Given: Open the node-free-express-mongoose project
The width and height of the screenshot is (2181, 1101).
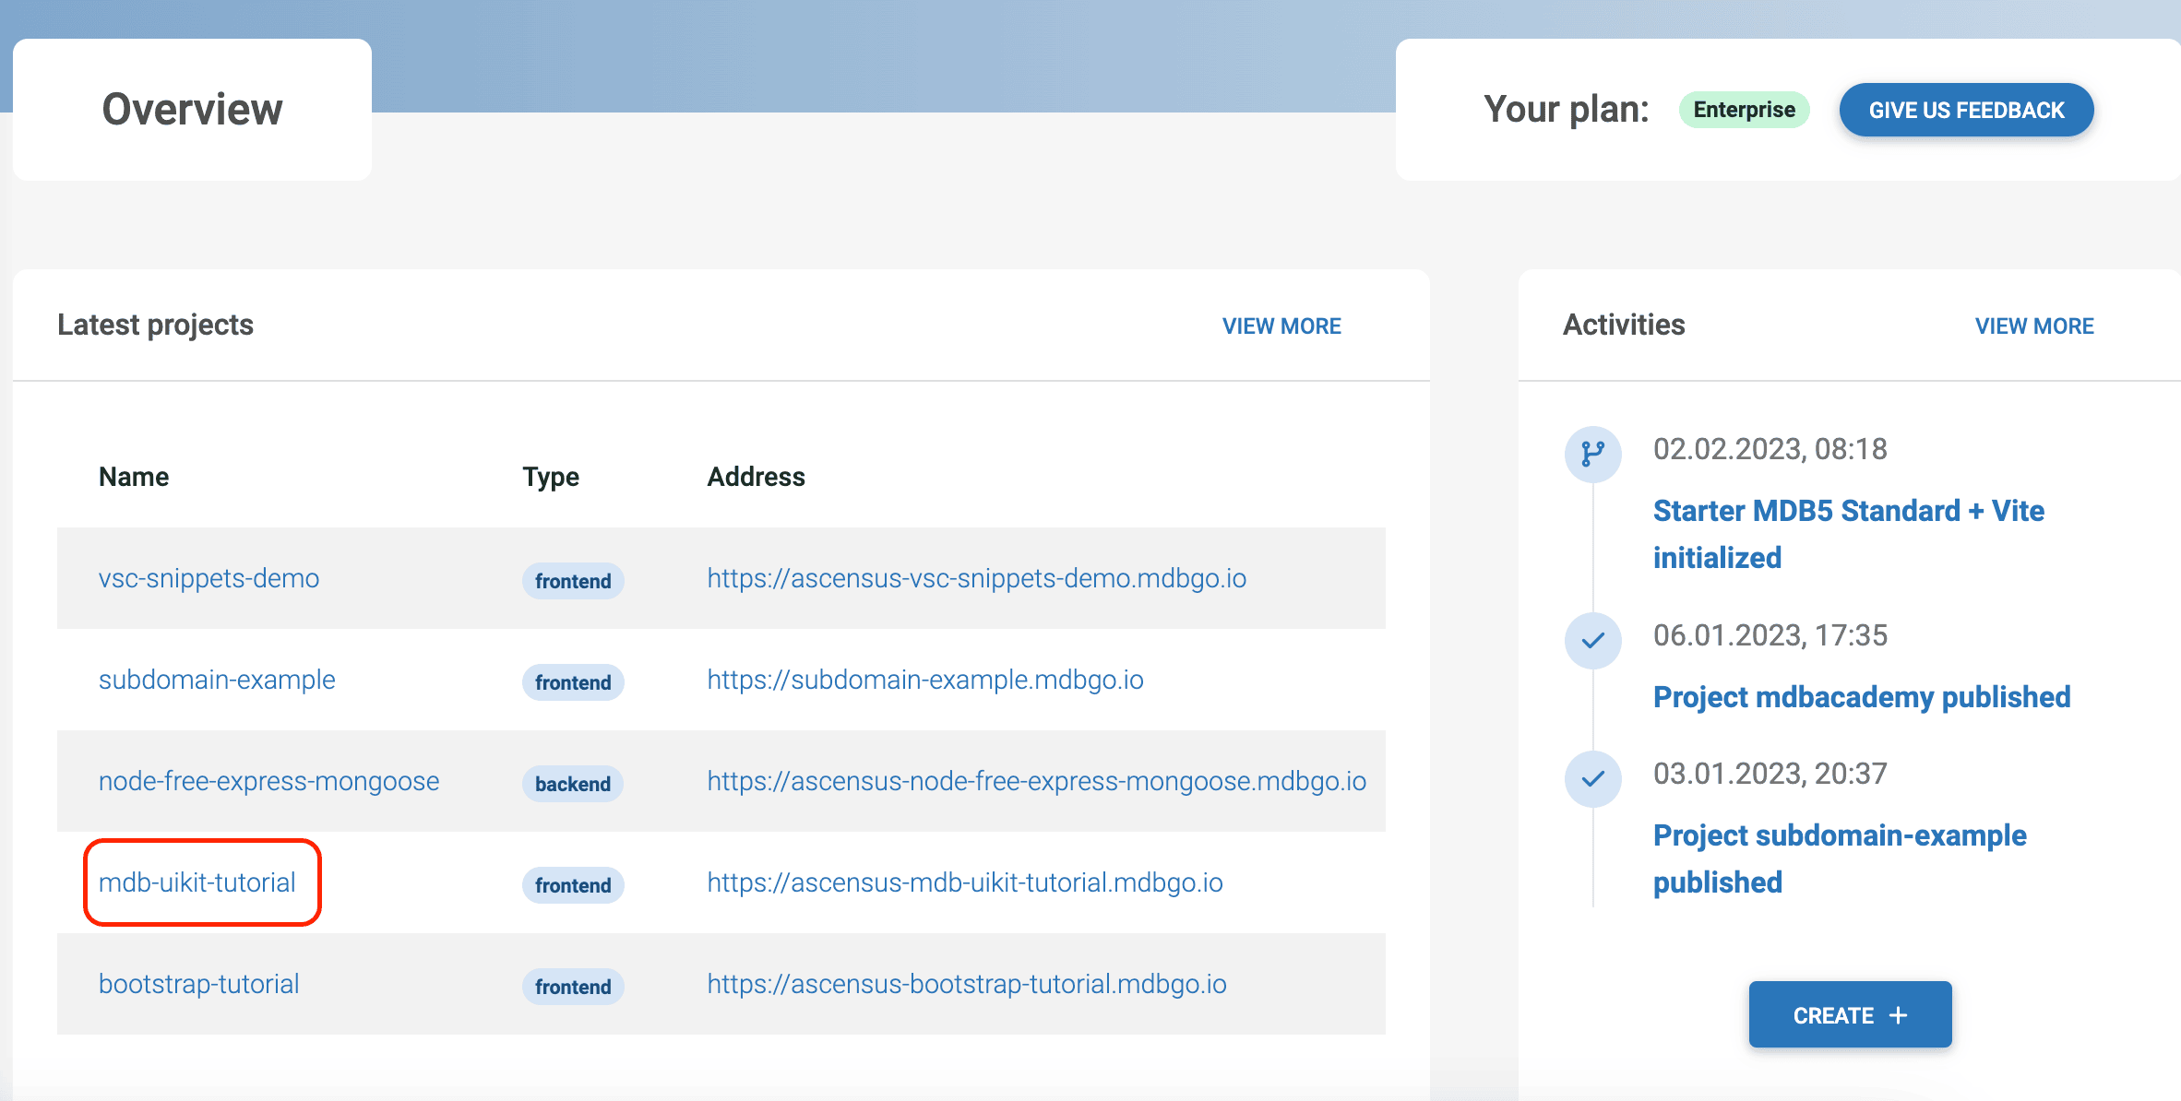Looking at the screenshot, I should (x=268, y=781).
